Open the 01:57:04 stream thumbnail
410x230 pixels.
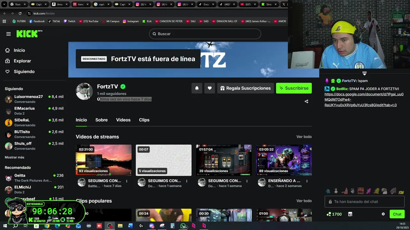click(x=224, y=160)
